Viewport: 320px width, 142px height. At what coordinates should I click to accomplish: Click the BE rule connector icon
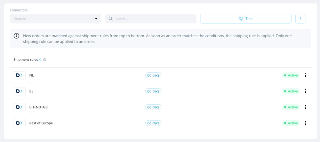[x=20, y=91]
